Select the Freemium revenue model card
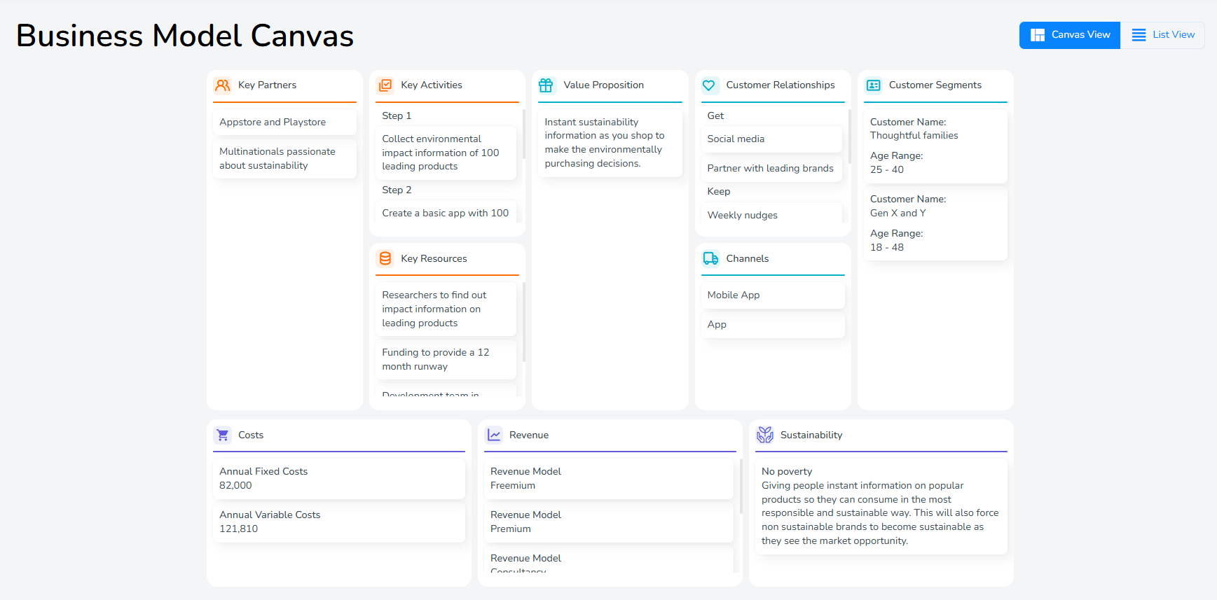This screenshot has width=1217, height=600. coord(608,479)
